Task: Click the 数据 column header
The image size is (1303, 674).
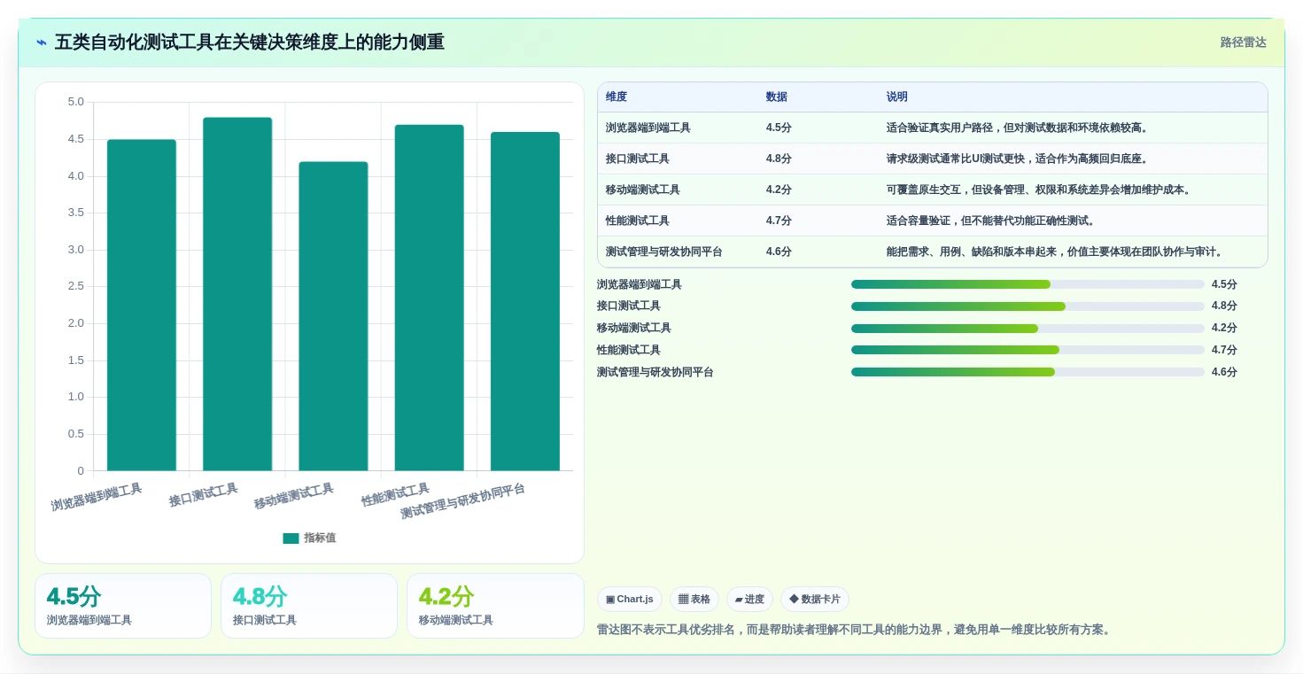Action: 777,97
